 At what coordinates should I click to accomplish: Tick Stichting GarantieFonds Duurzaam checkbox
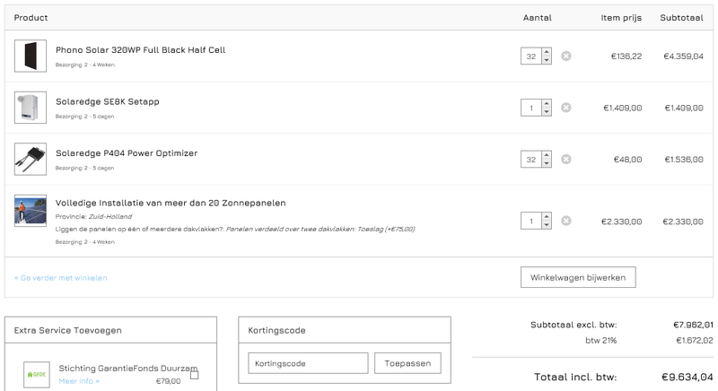195,375
